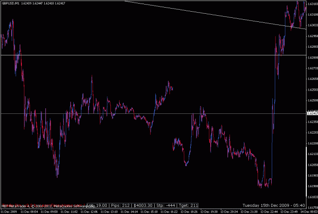318x214 pixels.
Task: Click the 11 Dec 2009 time axis label
Action: pyautogui.click(x=9, y=212)
